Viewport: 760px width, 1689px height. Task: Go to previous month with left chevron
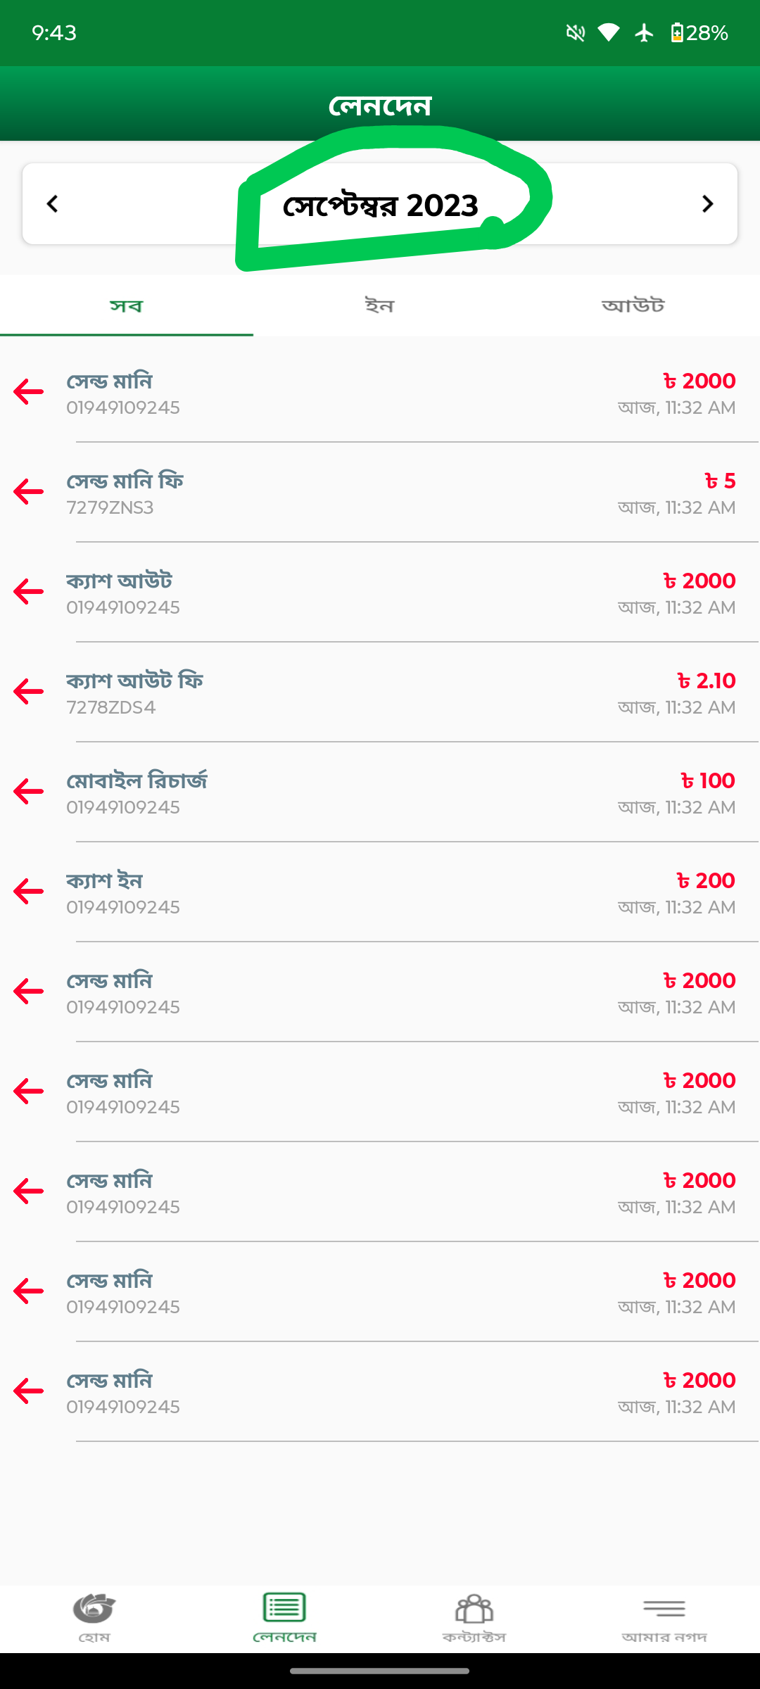click(x=52, y=204)
